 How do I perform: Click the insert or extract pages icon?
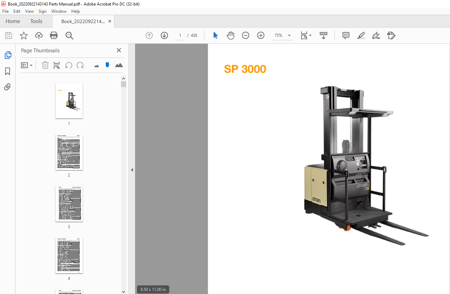[x=57, y=65]
